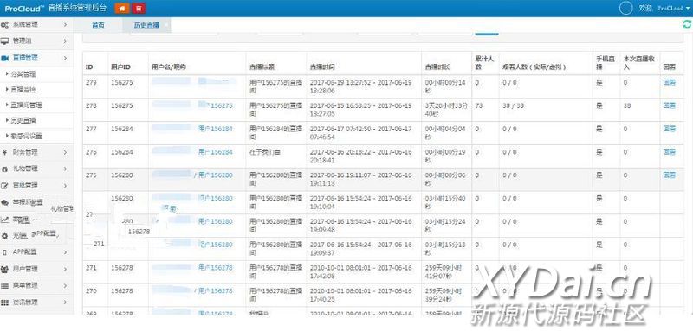Click the grid icon for 资讯管理
This screenshot has width=693, height=331.
point(5,302)
